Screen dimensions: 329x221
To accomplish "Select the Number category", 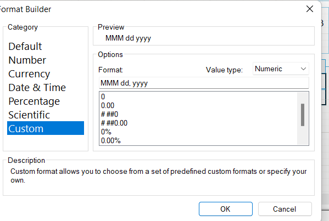I will point(27,60).
